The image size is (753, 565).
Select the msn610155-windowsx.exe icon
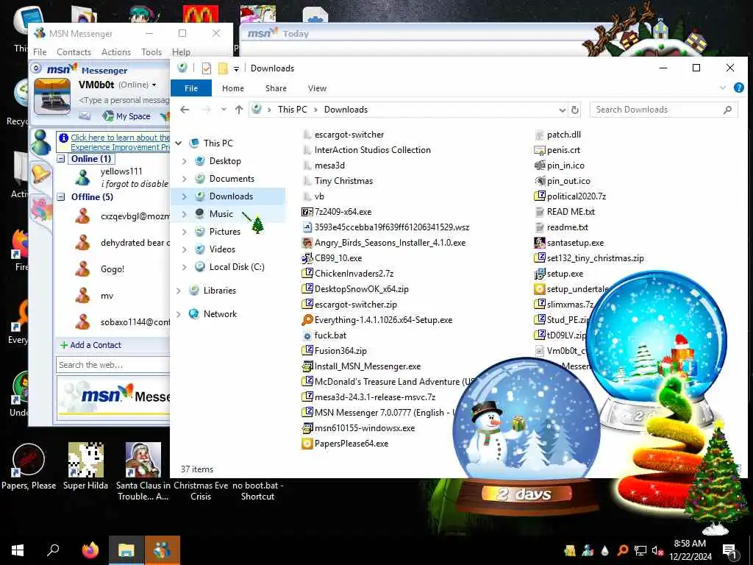point(307,428)
